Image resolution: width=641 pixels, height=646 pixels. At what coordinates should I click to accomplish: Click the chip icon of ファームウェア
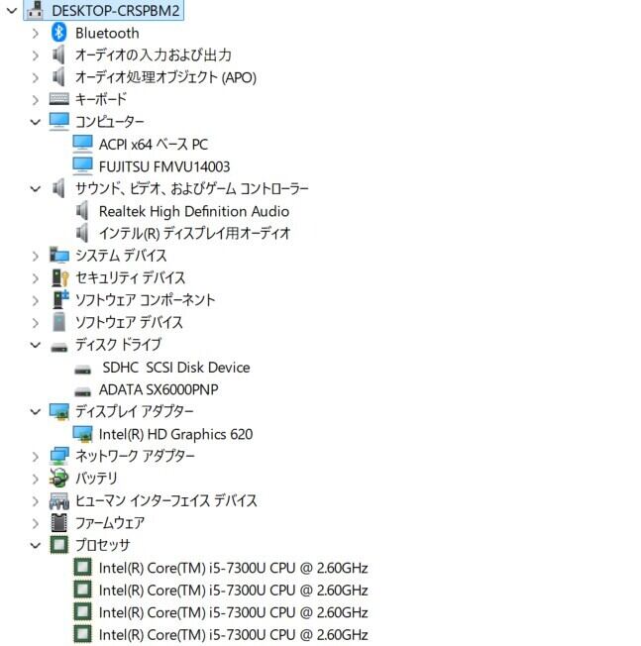click(58, 523)
